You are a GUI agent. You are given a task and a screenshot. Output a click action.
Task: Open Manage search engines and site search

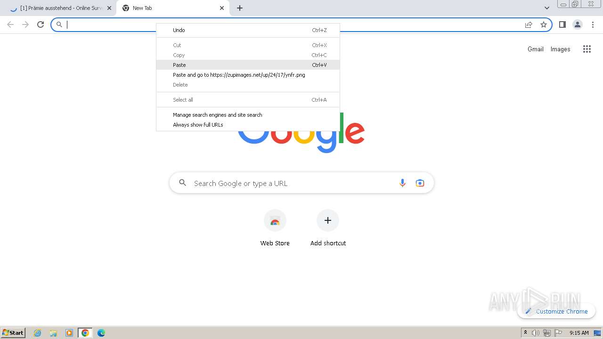click(x=248, y=115)
